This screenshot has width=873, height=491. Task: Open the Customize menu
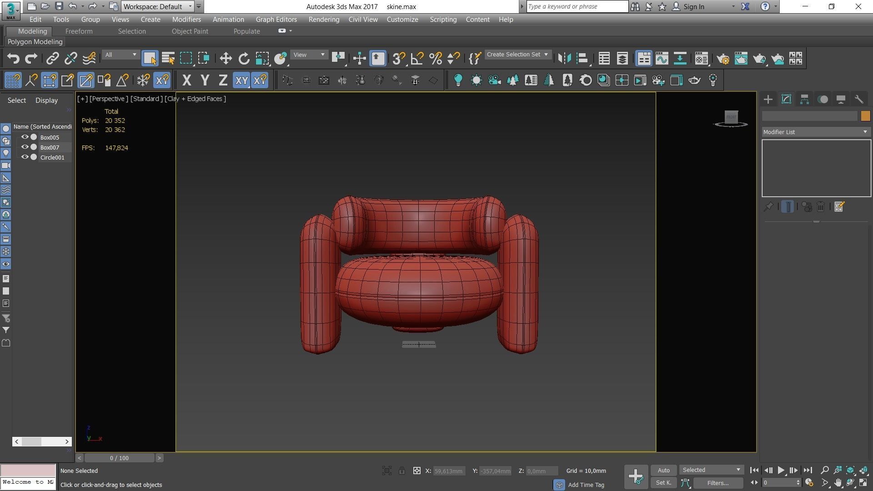[x=402, y=20]
